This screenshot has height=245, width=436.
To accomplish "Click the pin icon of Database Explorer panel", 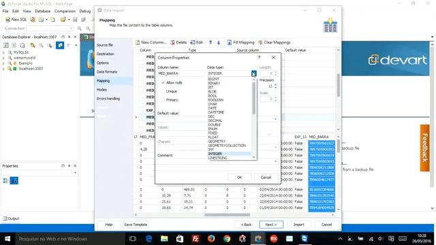I will click(69, 37).
